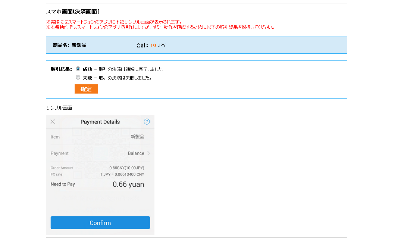The width and height of the screenshot is (404, 240).
Task: Click the Item value 新製品 in sample
Action: point(137,137)
